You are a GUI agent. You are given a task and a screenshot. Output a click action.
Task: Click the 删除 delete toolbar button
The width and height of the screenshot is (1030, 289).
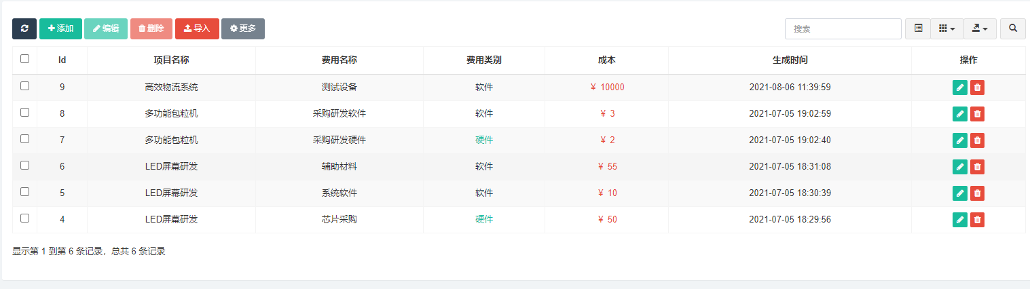[x=151, y=28]
